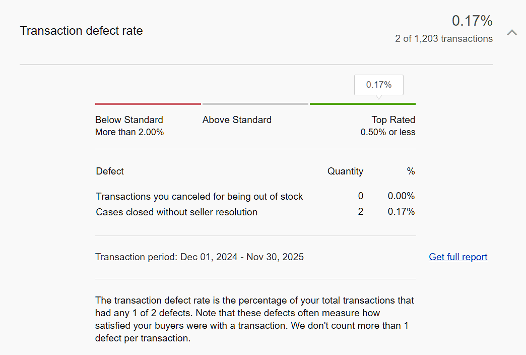Click the 0.50% or less threshold text
Screen dimensions: 526x355
[x=387, y=133]
